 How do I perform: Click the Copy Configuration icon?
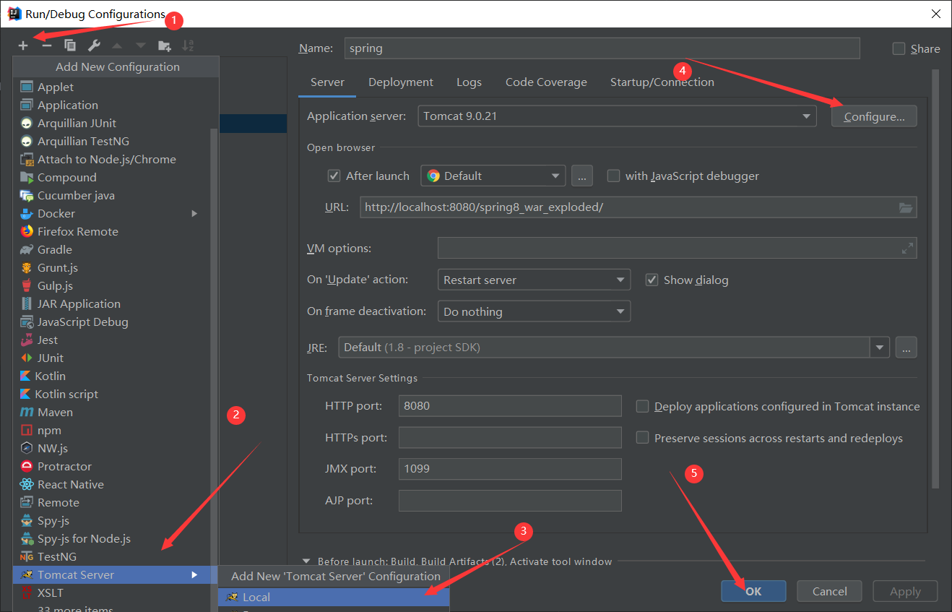click(70, 46)
